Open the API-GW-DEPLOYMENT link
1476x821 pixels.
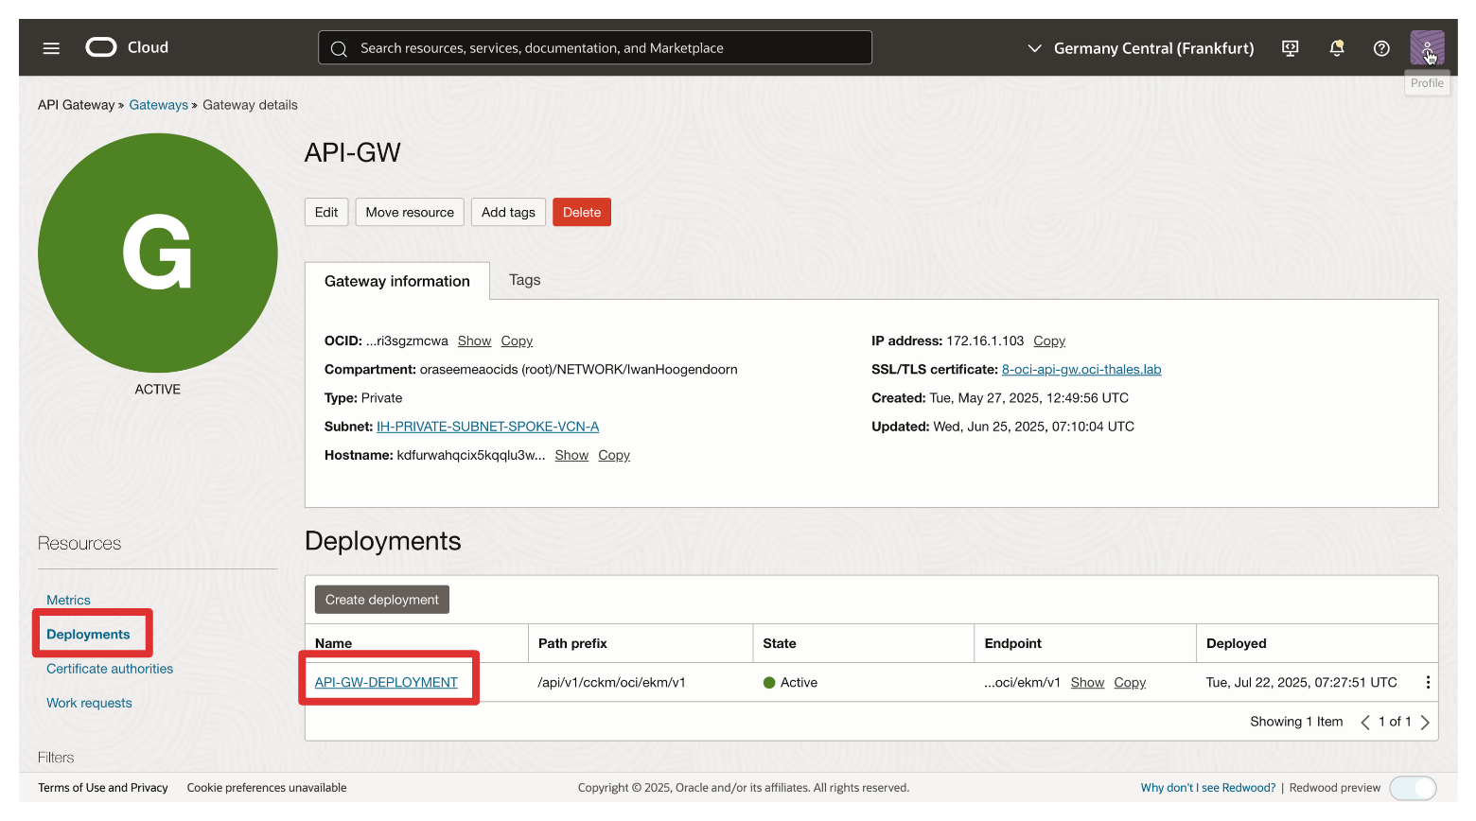pos(386,682)
